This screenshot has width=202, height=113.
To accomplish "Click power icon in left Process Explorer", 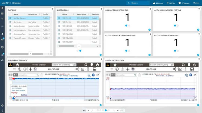I will 97,65.
